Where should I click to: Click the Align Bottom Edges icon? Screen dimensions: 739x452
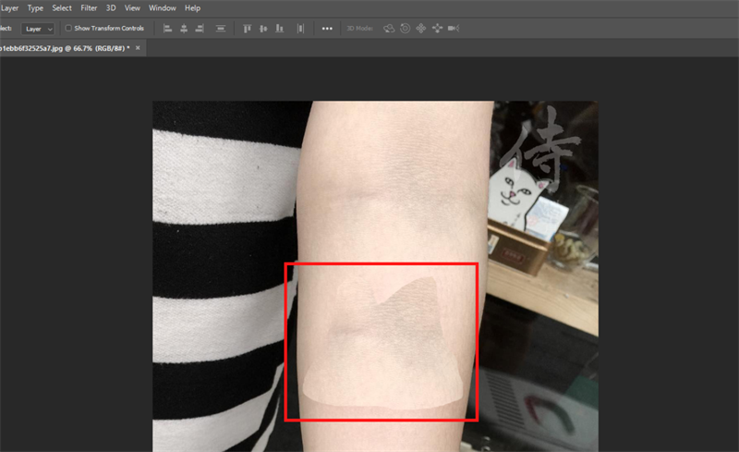click(x=279, y=29)
